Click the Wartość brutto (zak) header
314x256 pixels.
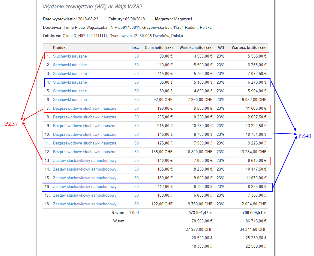tap(249, 48)
